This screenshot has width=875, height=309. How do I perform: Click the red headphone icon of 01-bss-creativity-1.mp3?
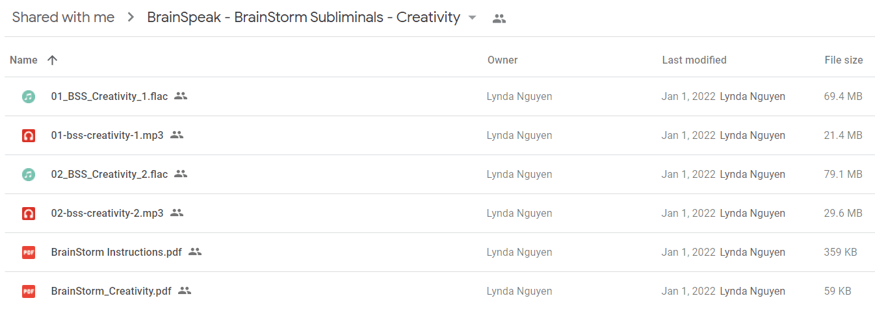pyautogui.click(x=28, y=136)
